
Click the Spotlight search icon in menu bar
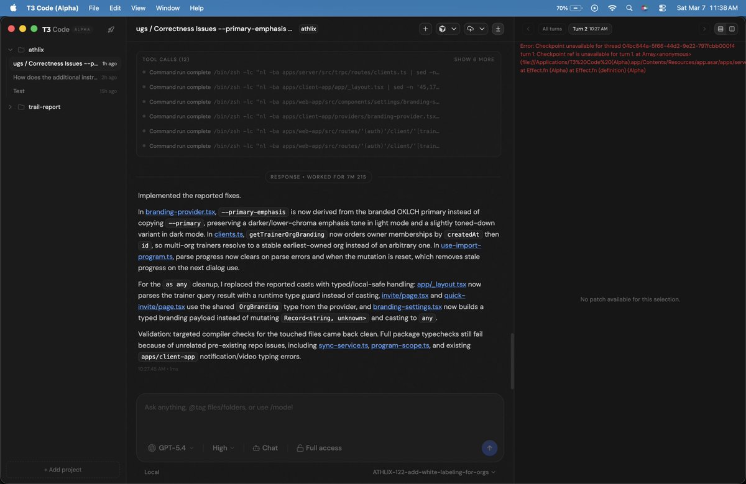629,8
